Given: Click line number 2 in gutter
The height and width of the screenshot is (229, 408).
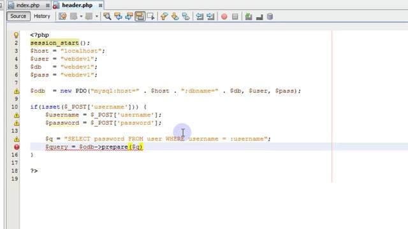Looking at the screenshot, I should [16, 43].
